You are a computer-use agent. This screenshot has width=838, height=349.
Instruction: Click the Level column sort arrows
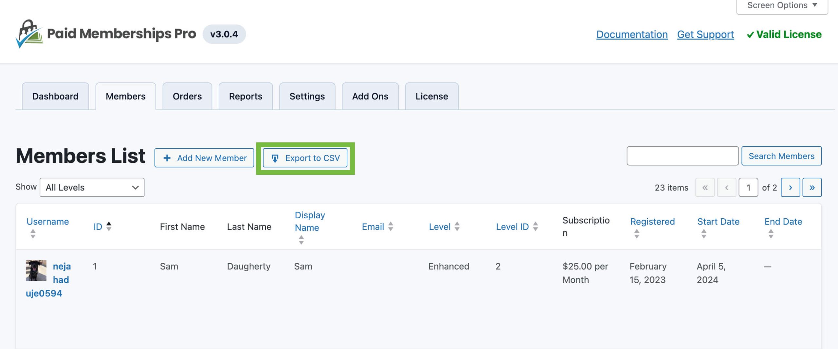click(457, 226)
